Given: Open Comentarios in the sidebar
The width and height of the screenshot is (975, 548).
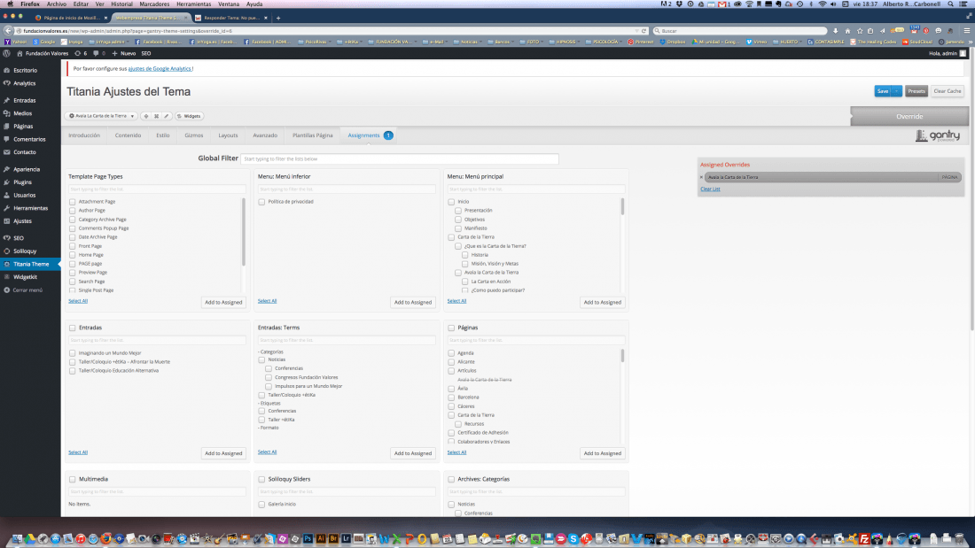Looking at the screenshot, I should click(x=29, y=139).
